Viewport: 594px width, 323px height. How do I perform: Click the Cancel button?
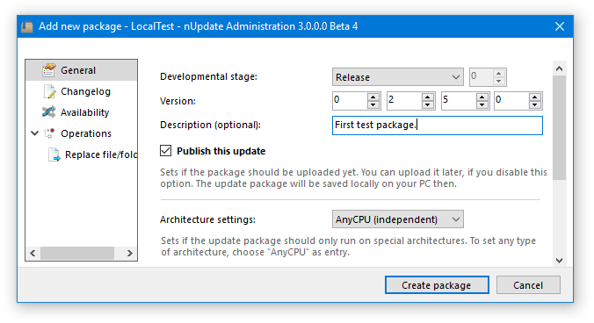(x=528, y=285)
